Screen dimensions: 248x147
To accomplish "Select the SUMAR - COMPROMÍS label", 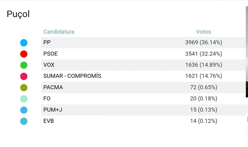I will pyautogui.click(x=72, y=76).
